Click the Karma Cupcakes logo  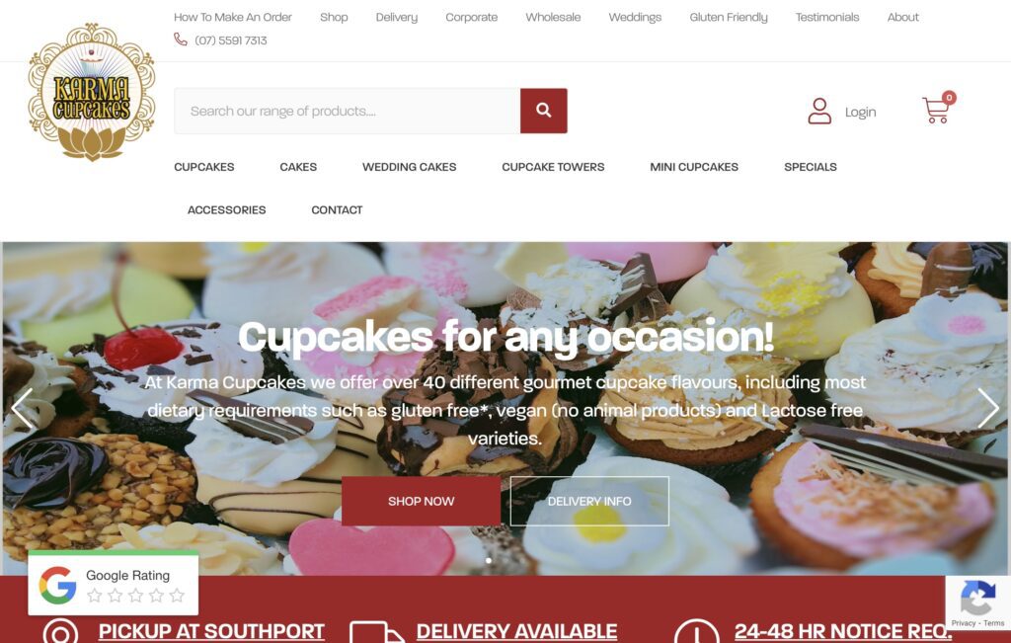point(92,91)
